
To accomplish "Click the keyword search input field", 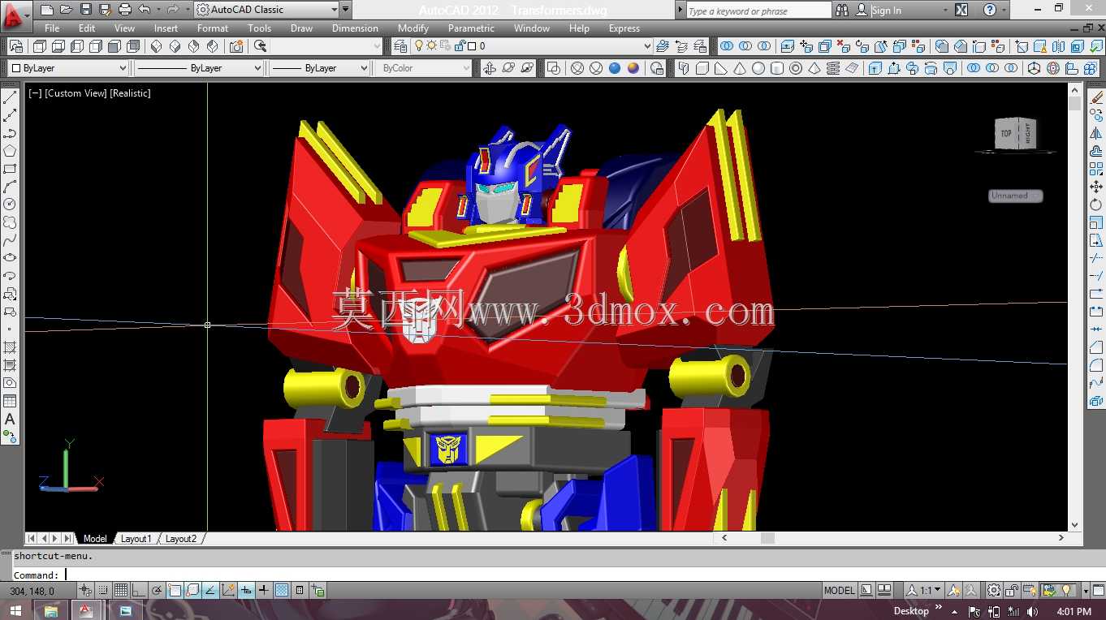I will (758, 11).
